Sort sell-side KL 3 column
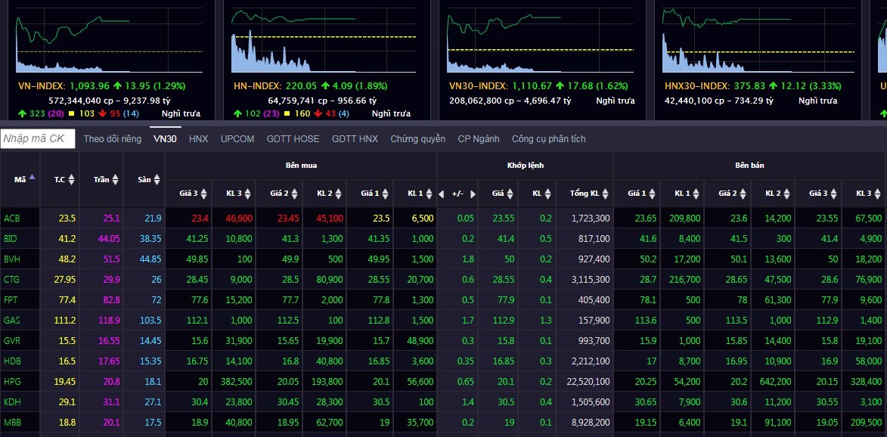The height and width of the screenshot is (437, 887). (870, 193)
